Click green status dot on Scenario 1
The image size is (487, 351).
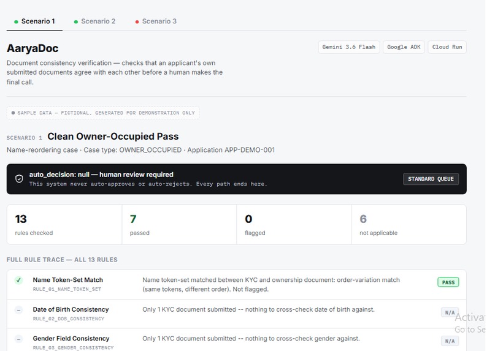coord(16,21)
